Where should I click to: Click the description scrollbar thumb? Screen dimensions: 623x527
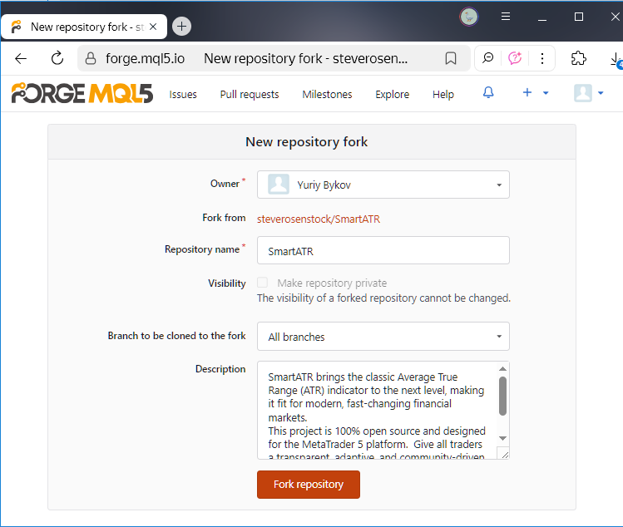coord(502,396)
